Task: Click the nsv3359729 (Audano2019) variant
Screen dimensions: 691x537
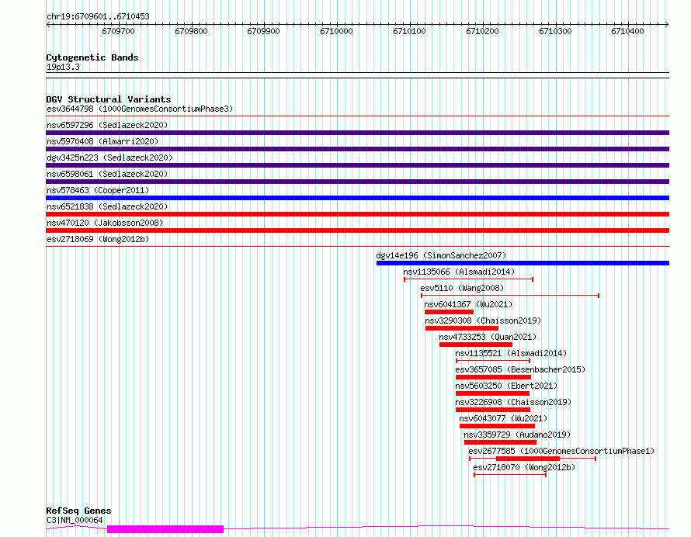Action: tap(500, 442)
